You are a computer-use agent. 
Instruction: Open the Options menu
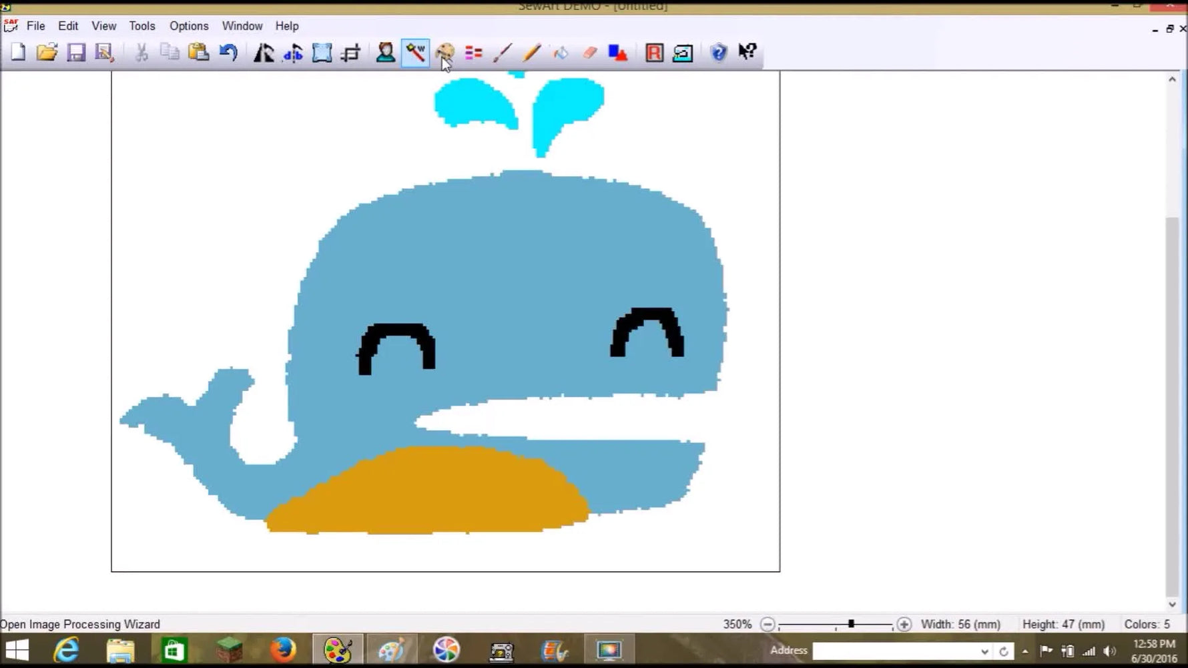pos(189,26)
